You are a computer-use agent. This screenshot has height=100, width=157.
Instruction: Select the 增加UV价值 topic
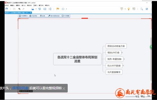coord(114,53)
